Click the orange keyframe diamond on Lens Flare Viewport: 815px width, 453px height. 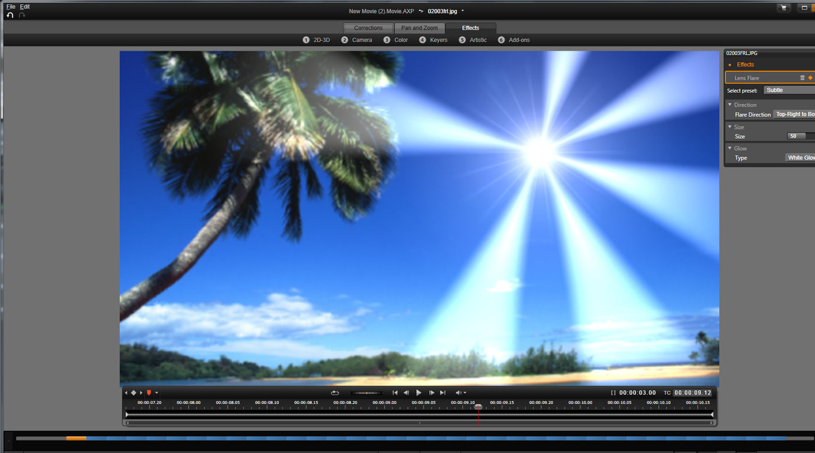coord(810,78)
